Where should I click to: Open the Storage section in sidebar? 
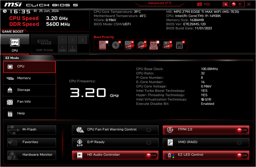pos(29,90)
